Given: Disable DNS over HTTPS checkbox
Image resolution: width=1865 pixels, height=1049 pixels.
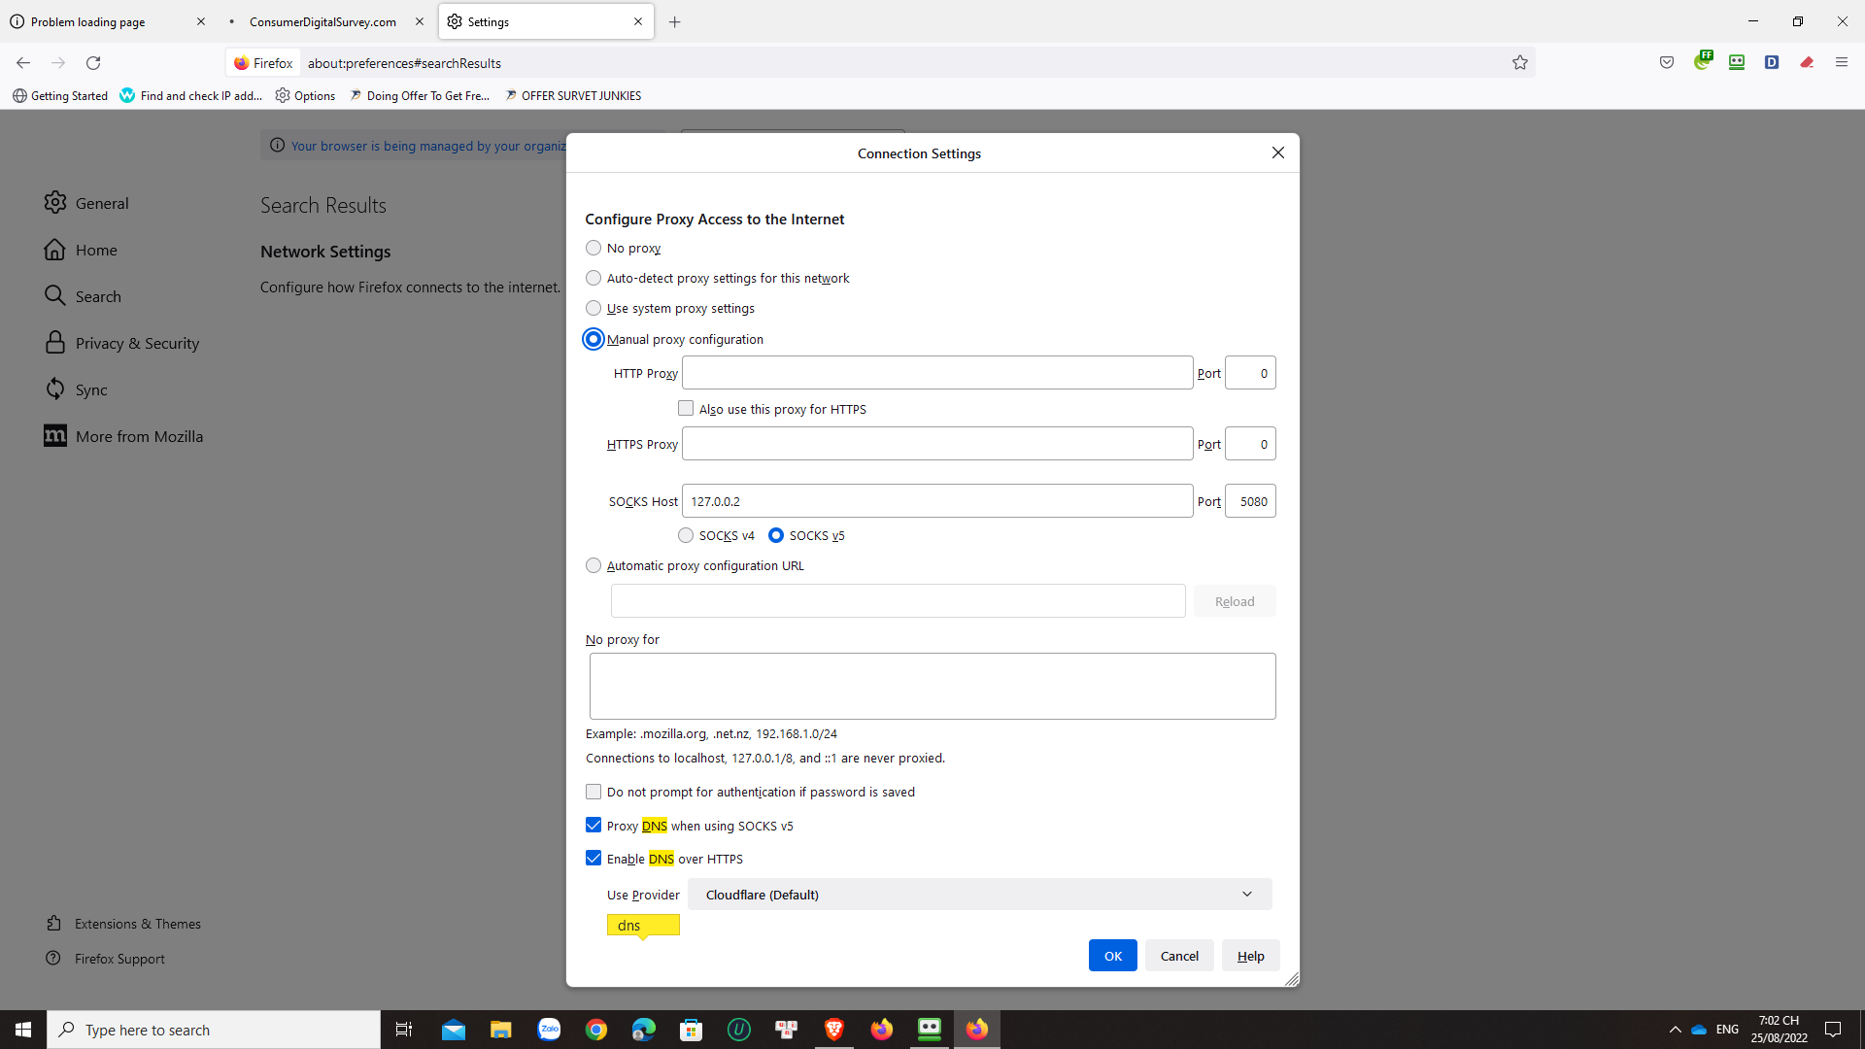Looking at the screenshot, I should (593, 858).
